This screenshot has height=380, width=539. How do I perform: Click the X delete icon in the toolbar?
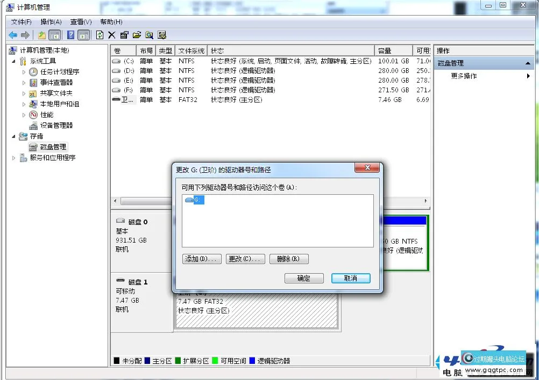point(111,35)
